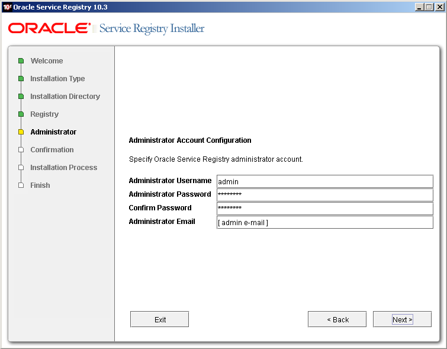
Task: Maximize the Oracle Service Registry window
Action: [429, 7]
